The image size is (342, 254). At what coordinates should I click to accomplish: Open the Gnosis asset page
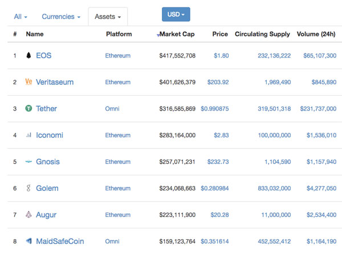click(48, 162)
